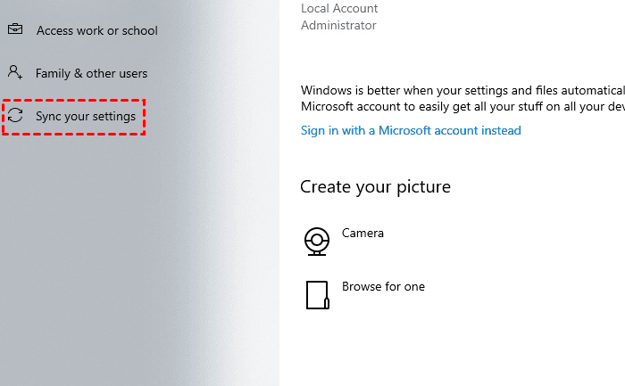Click the line starting "Microsoft account to easily"
The width and height of the screenshot is (625, 386).
pos(462,107)
